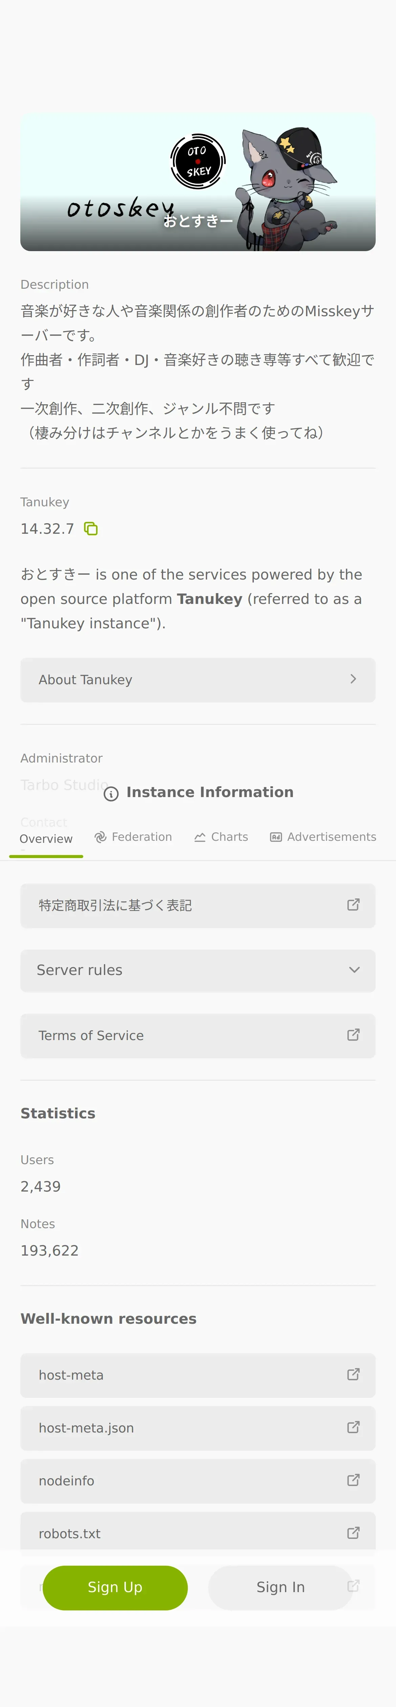Click the Statistics heading
Viewport: 396px width, 1707px height.
tap(58, 1114)
